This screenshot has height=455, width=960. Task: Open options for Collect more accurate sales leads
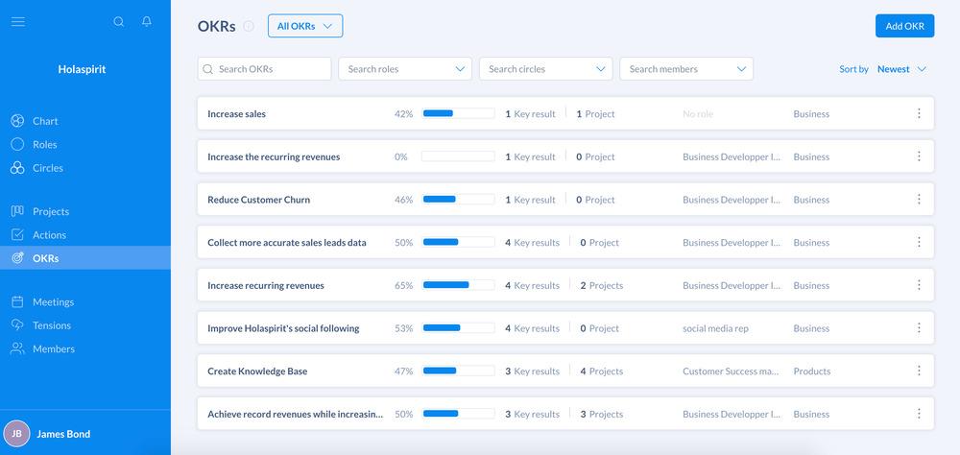point(919,242)
